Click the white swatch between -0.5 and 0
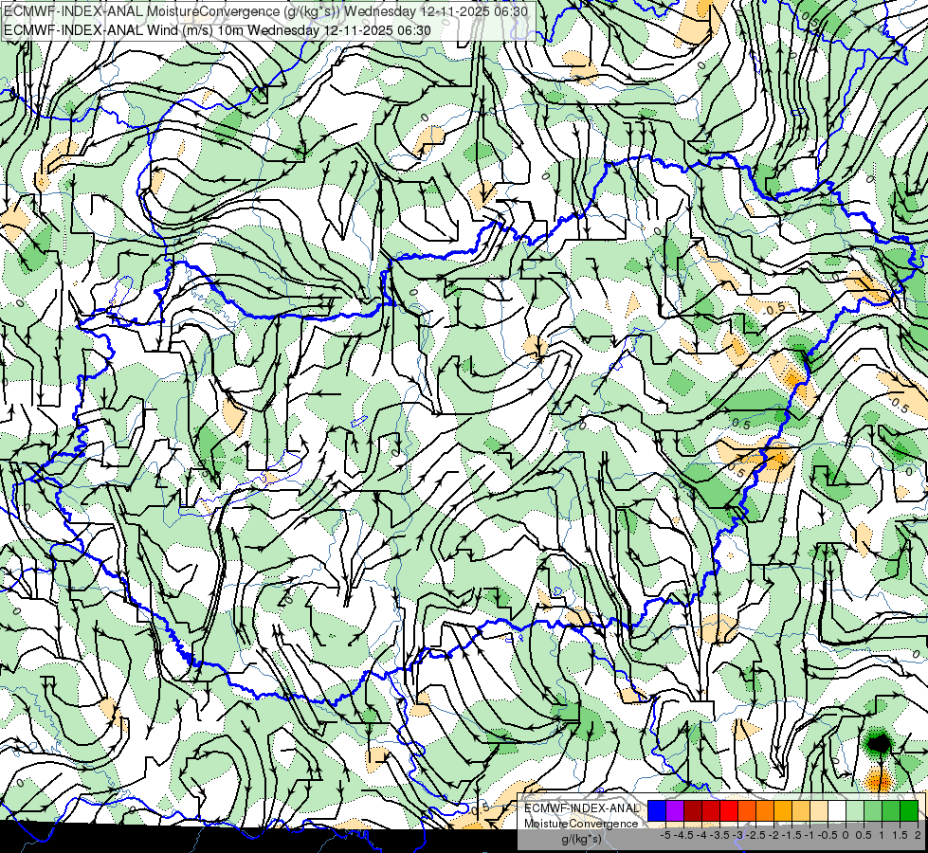The height and width of the screenshot is (853, 928). pos(837,811)
